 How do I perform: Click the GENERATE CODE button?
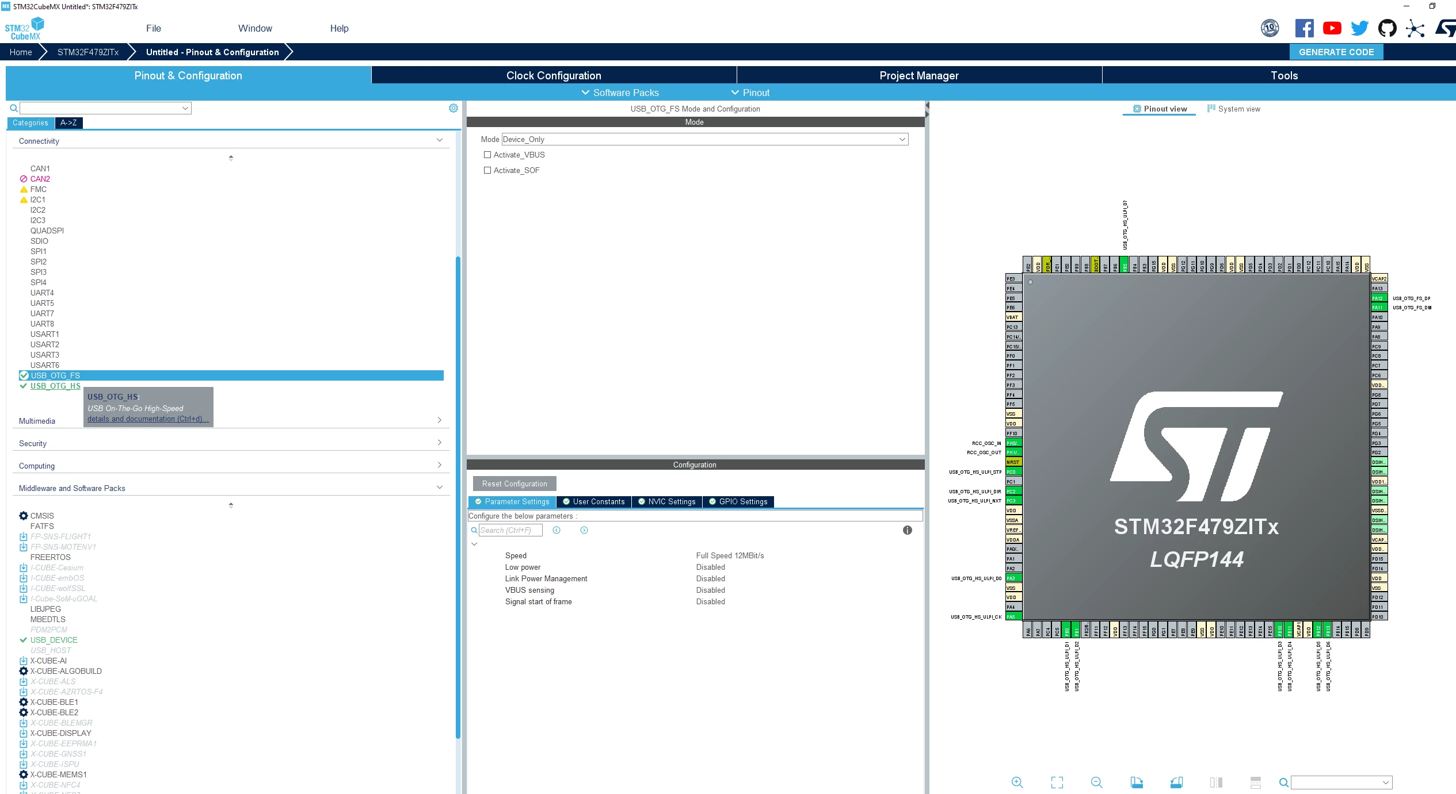tap(1336, 52)
